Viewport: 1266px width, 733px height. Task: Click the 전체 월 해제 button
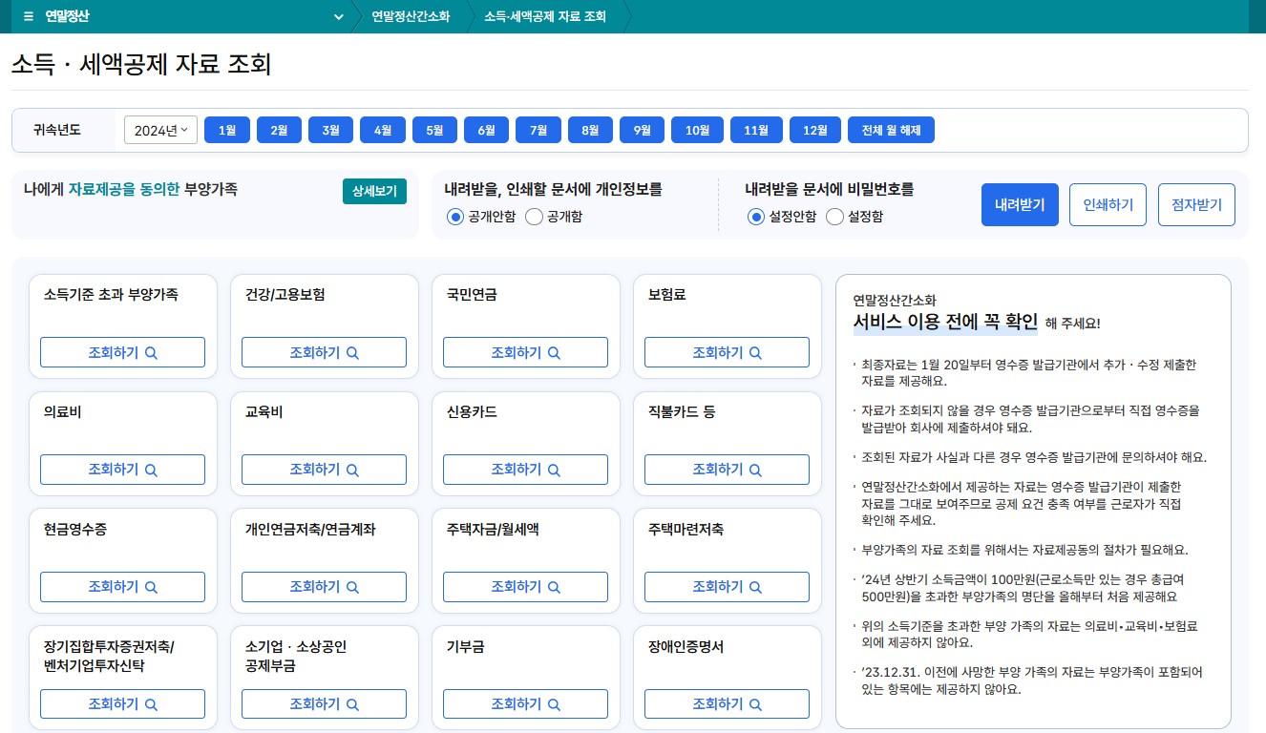(x=891, y=129)
